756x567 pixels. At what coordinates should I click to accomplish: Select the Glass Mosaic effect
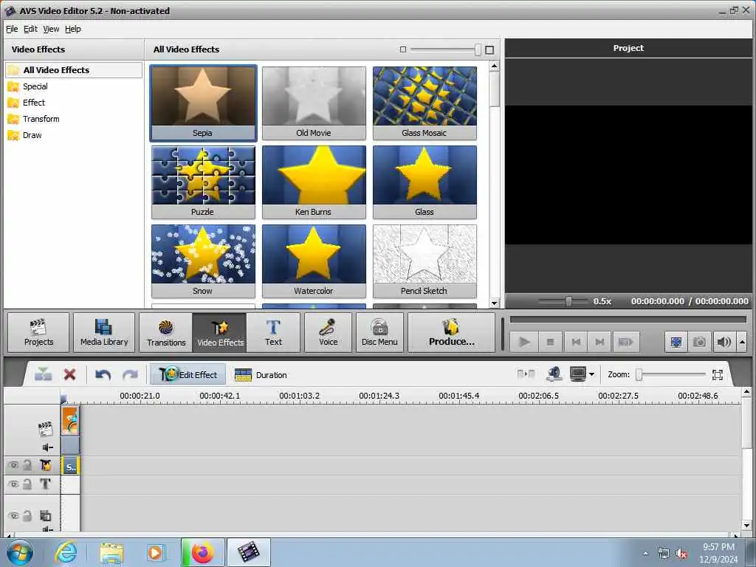[425, 103]
